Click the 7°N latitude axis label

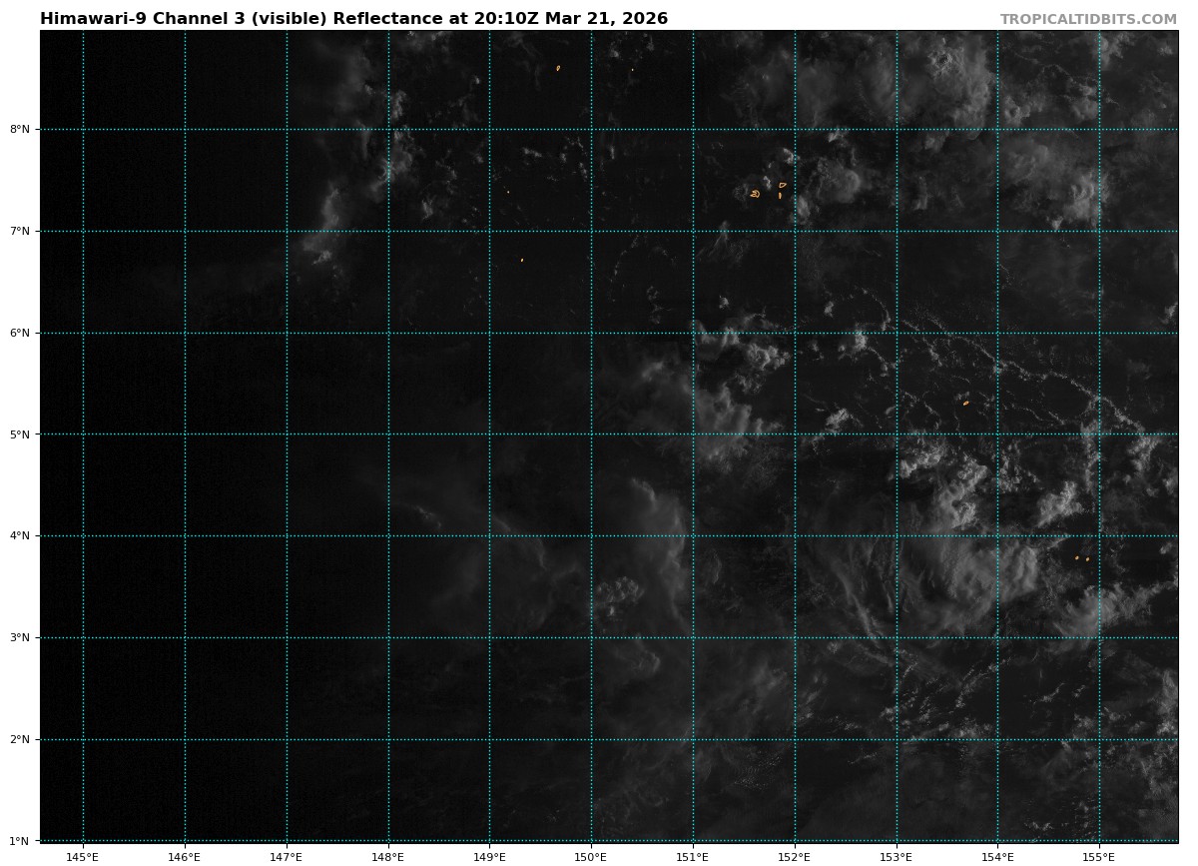[x=21, y=231]
